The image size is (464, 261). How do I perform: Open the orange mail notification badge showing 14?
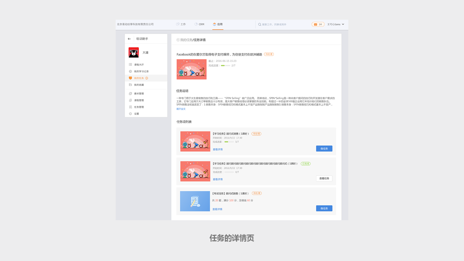pyautogui.click(x=318, y=24)
